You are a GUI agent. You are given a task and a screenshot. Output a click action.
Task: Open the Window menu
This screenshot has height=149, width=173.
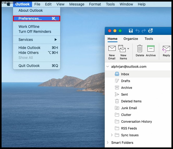coord(126,4)
